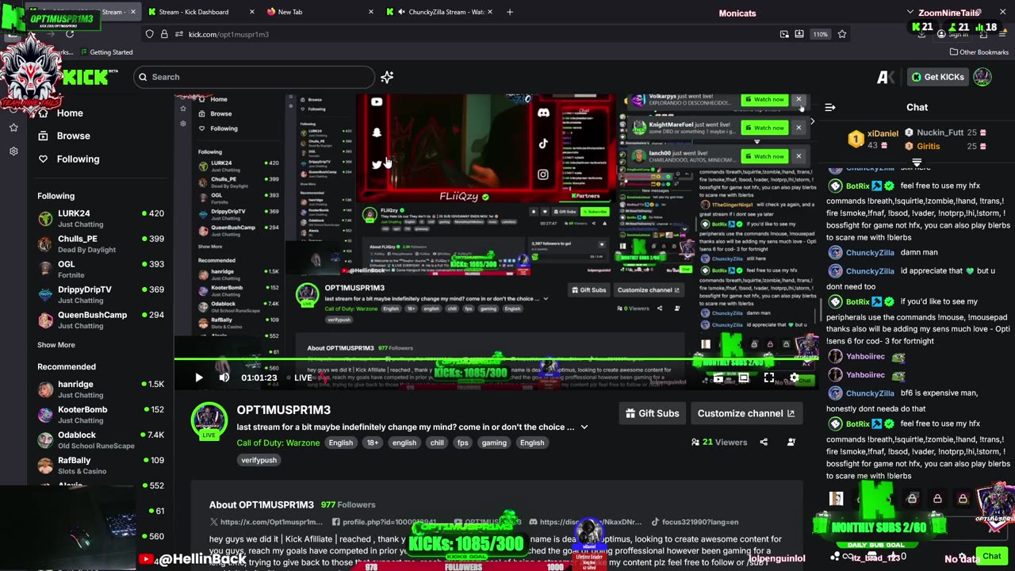The image size is (1015, 571).
Task: Reset the 110% zoom level indicator
Action: [821, 34]
